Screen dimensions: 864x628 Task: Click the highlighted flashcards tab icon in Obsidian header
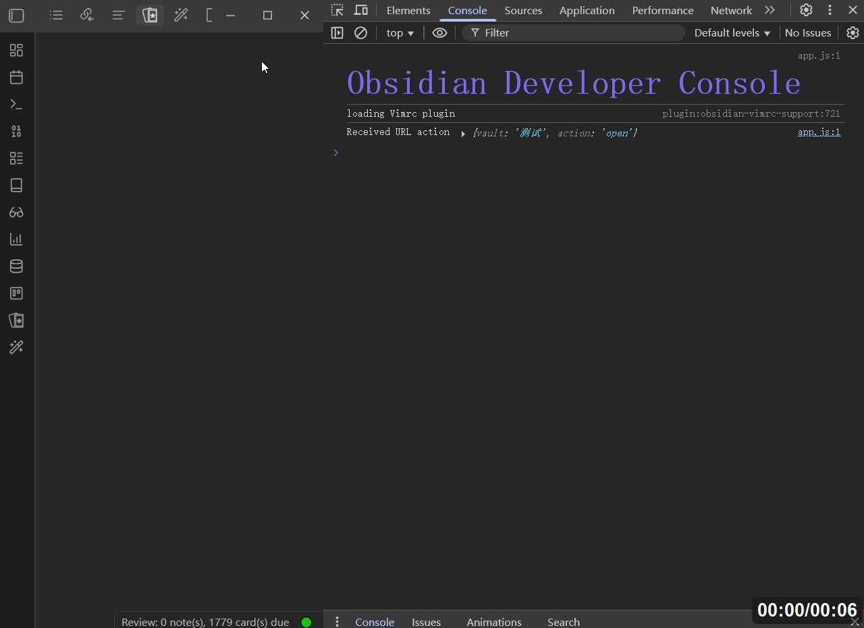click(x=150, y=15)
